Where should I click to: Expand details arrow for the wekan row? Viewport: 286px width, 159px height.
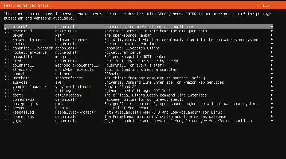click(x=272, y=35)
